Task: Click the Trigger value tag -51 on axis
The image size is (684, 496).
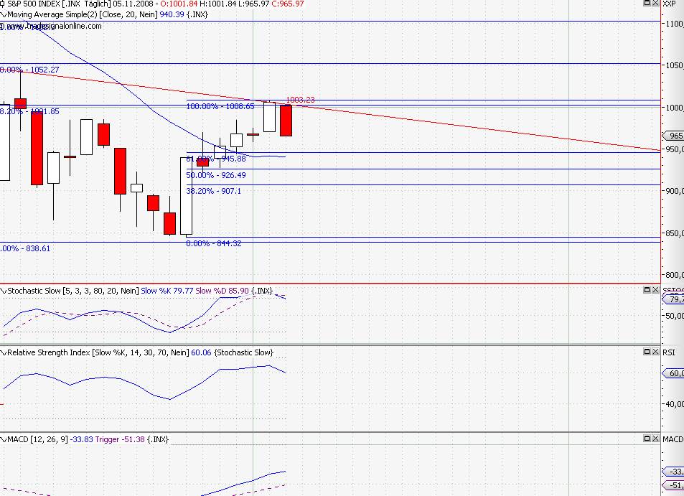Action: tap(674, 485)
